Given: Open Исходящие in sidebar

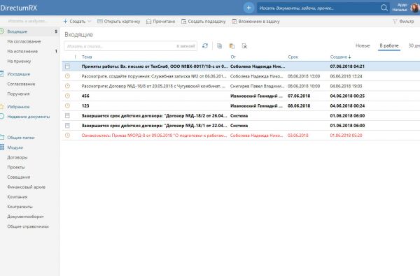Looking at the screenshot, I should [x=18, y=74].
